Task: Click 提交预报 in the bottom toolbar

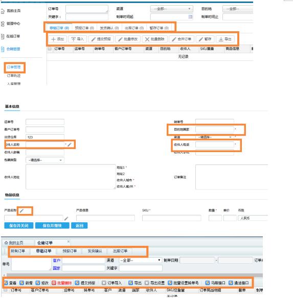Action: 85,283
